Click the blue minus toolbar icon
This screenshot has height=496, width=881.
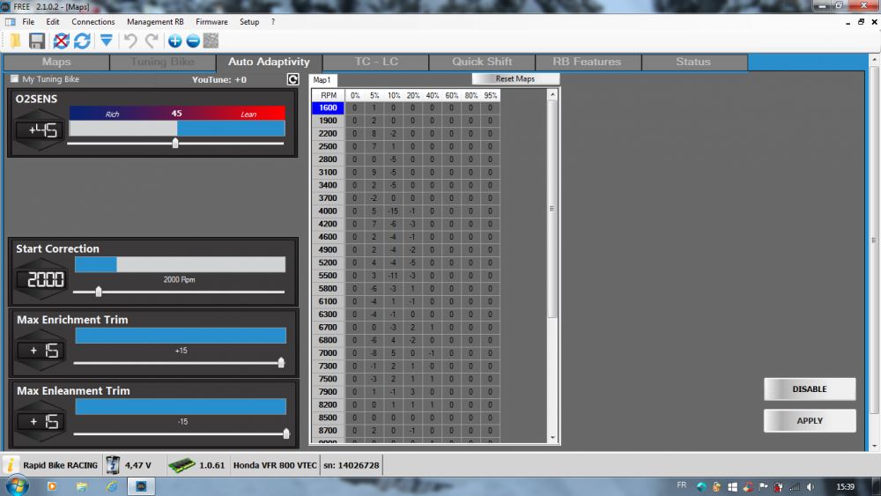tap(192, 41)
